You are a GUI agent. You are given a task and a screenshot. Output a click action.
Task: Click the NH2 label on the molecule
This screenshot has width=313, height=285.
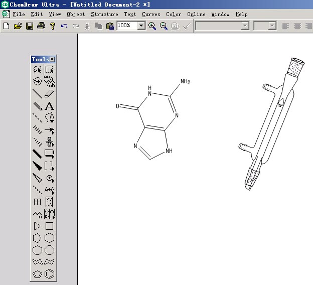(185, 82)
